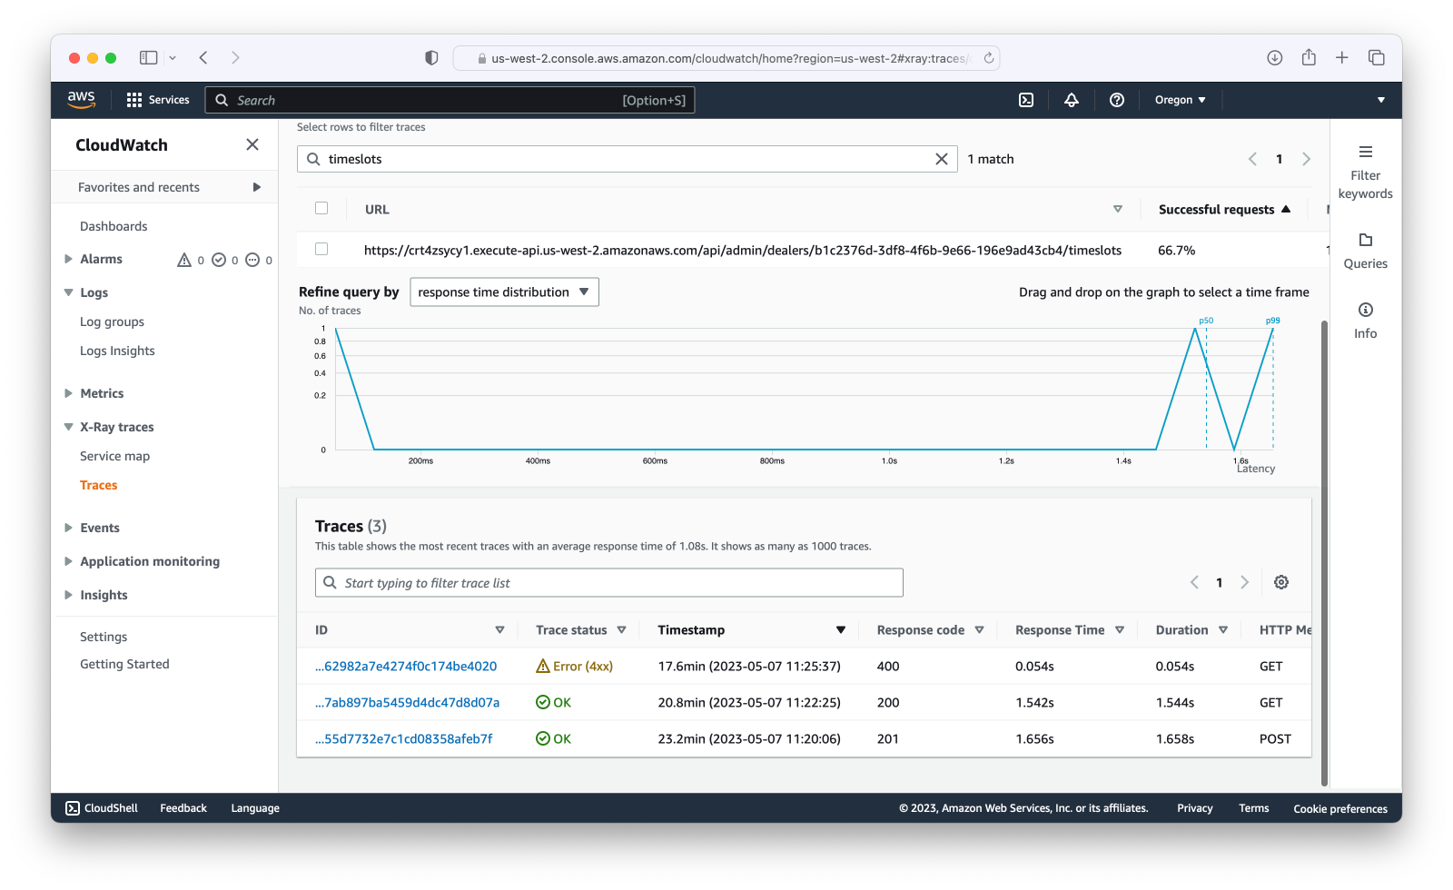Click the p50 marker on latency graph
Screen dimensions: 1453x890
tap(1206, 321)
